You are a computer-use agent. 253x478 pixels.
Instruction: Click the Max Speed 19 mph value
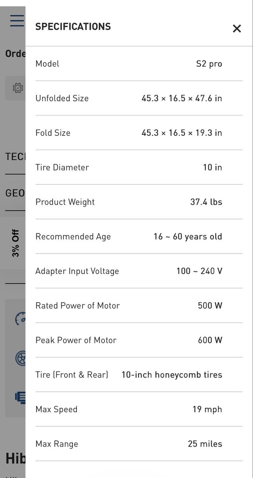207,409
